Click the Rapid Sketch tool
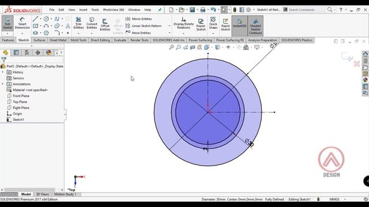The image size is (369, 207). pyautogui.click(x=225, y=25)
